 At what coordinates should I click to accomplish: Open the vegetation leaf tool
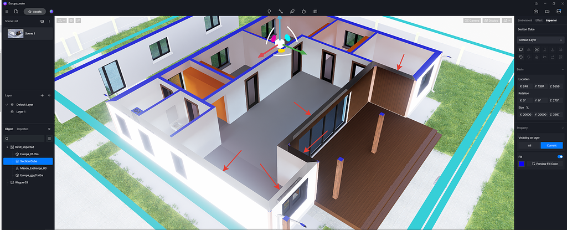(x=292, y=12)
